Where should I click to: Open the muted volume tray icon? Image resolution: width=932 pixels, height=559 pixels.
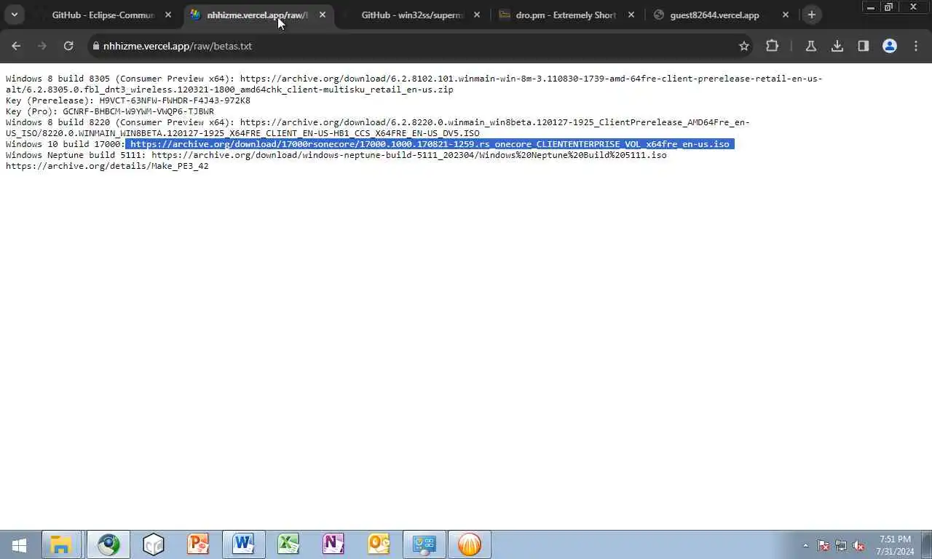click(x=858, y=545)
